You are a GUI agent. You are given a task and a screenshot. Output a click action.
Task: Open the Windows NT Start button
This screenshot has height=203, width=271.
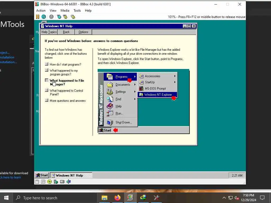click(42, 175)
